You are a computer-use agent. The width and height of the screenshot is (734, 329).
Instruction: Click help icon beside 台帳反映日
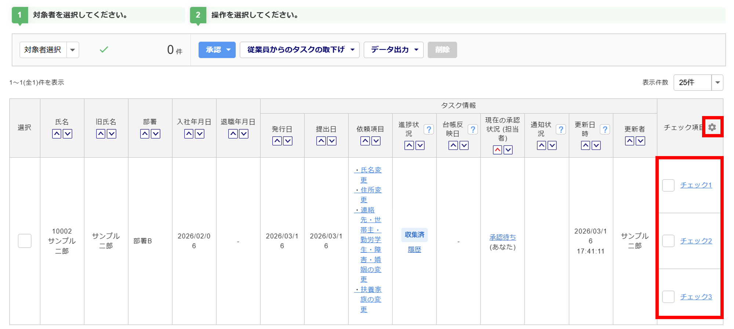click(x=472, y=129)
